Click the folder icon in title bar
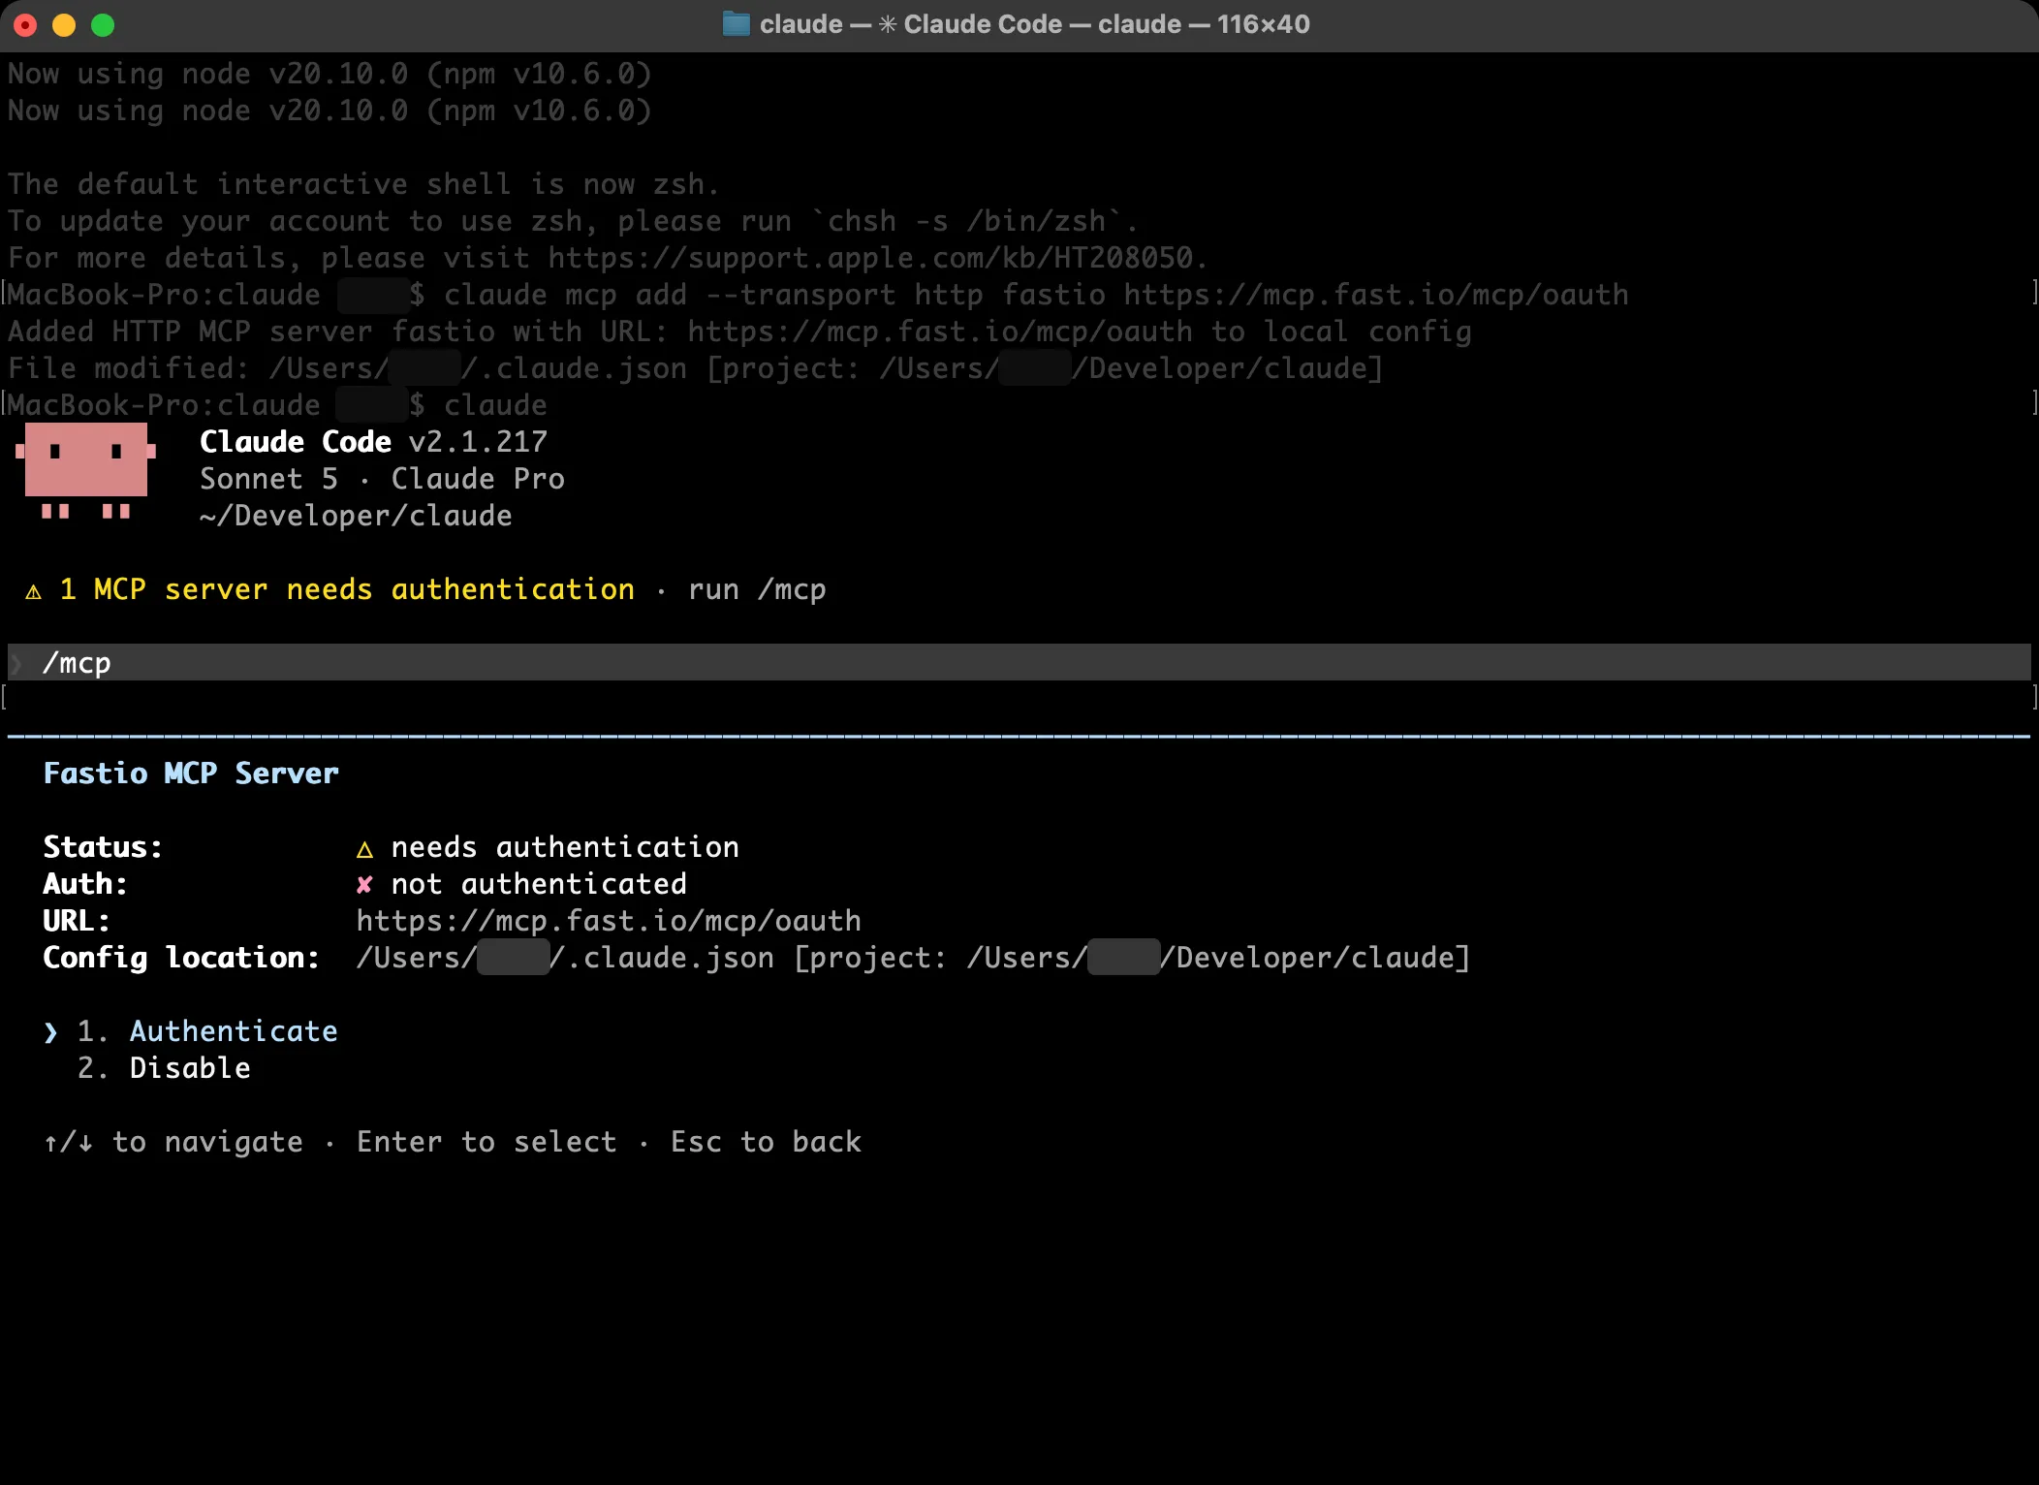The width and height of the screenshot is (2039, 1485). 737,24
